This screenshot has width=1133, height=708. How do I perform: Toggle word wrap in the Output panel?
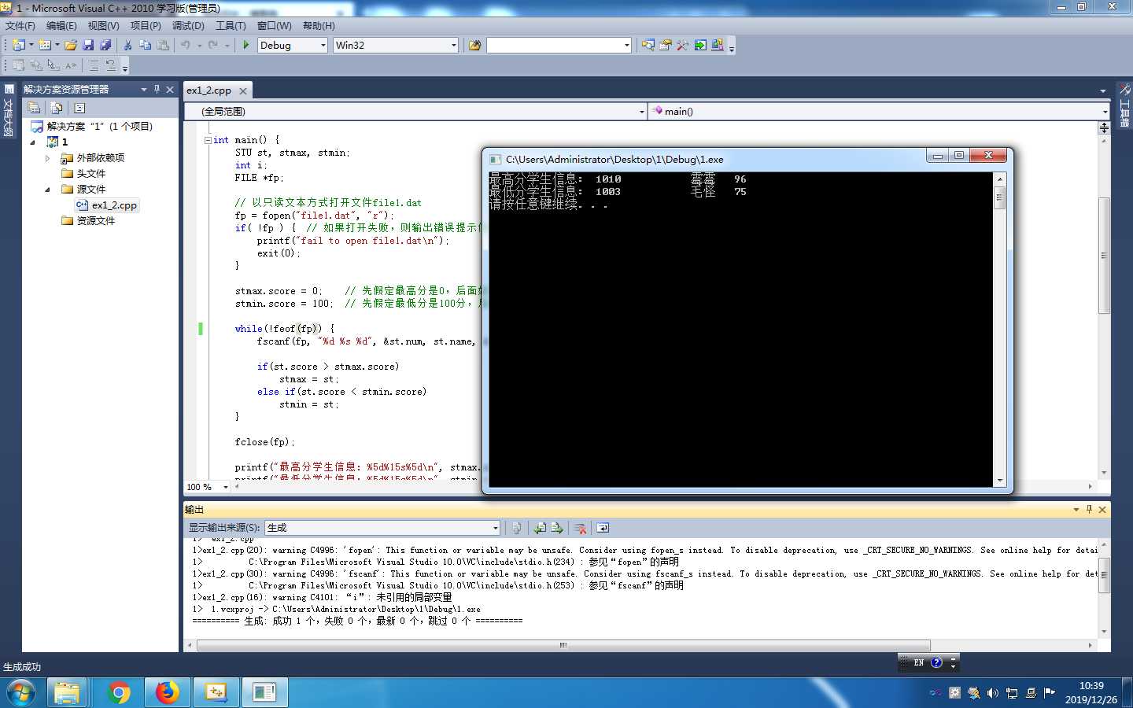point(603,528)
